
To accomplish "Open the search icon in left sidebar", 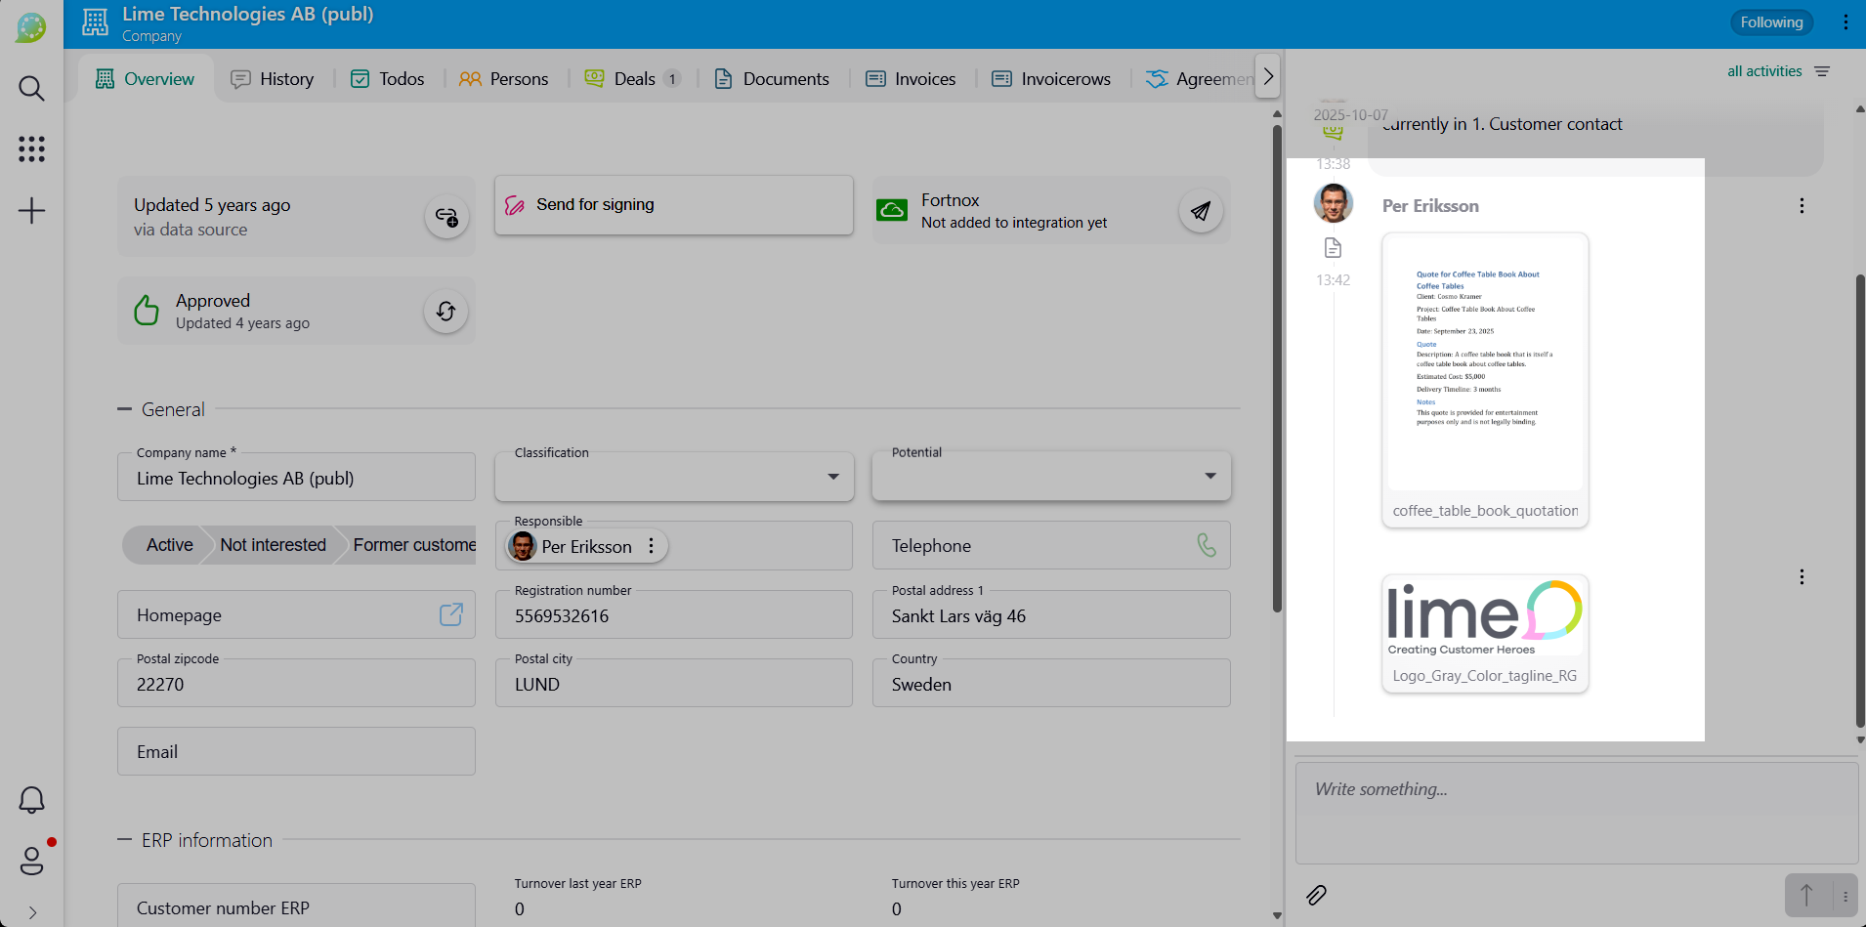I will click(x=31, y=89).
